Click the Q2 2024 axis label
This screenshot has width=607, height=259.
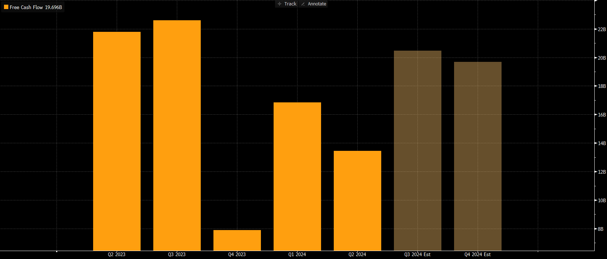click(357, 255)
